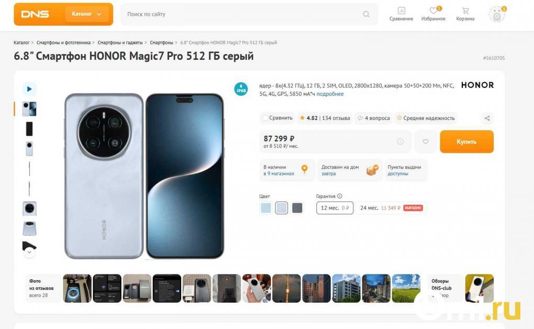The image size is (534, 329).
Task: Go to Смартфоны breadcrumb
Action: (161, 42)
